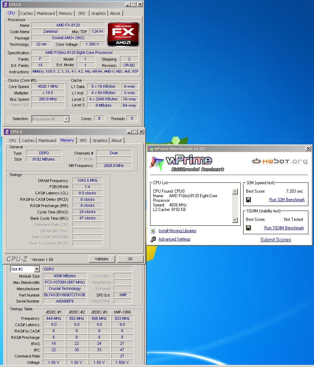Open the Slot #2 dropdown
This screenshot has height=367, width=314.
coord(37,269)
